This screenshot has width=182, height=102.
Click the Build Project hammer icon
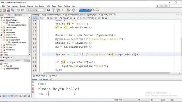[x=54, y=10]
